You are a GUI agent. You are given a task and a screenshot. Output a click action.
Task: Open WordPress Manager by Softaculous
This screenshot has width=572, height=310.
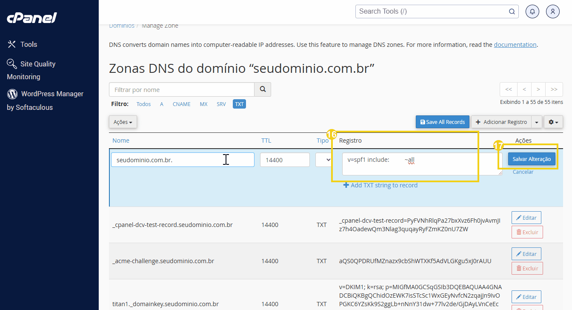pyautogui.click(x=45, y=100)
